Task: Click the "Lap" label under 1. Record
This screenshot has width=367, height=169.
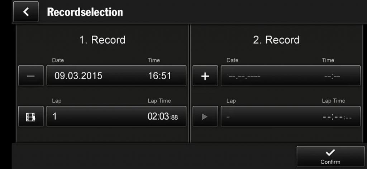Action: click(57, 101)
